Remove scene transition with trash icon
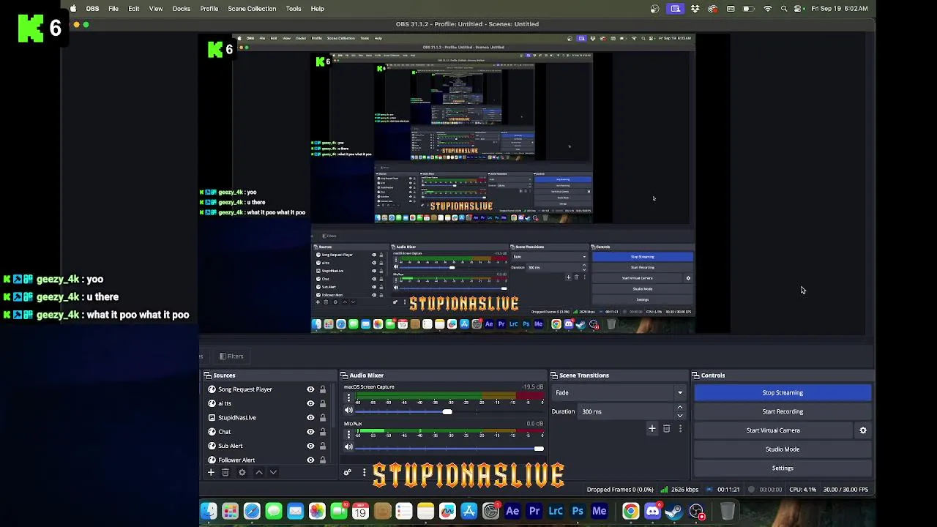This screenshot has height=527, width=937. click(x=666, y=429)
